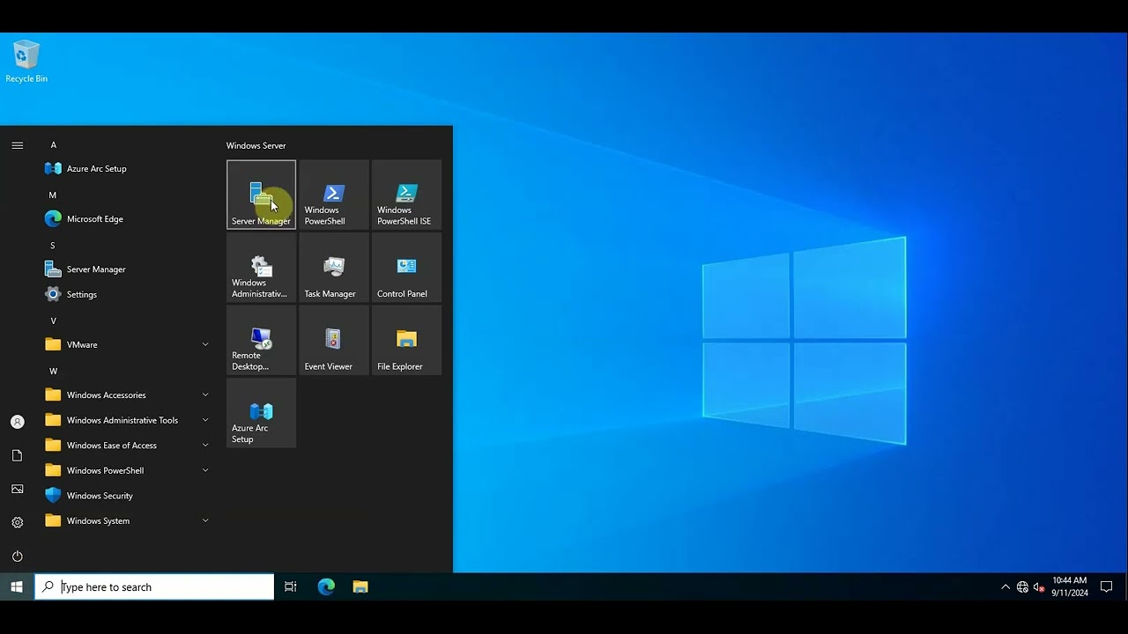
Task: Launch Microsoft Edge from the taskbar
Action: tap(326, 586)
